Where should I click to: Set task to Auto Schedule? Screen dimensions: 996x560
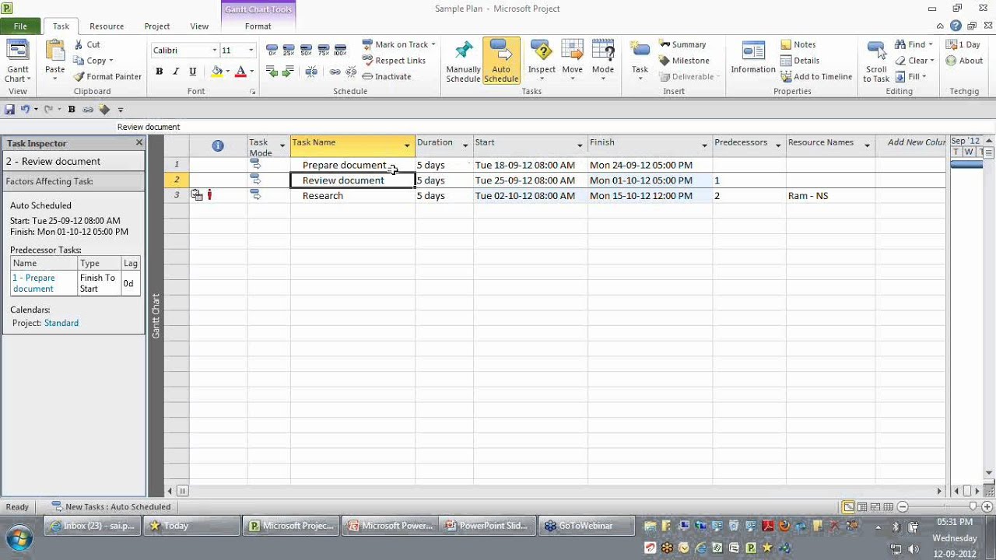point(501,61)
